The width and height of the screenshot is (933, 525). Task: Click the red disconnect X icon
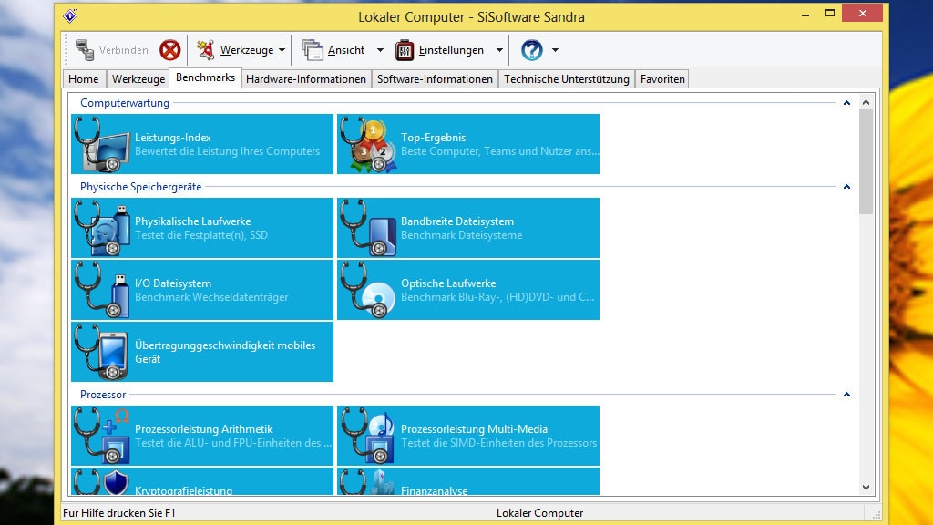click(169, 50)
